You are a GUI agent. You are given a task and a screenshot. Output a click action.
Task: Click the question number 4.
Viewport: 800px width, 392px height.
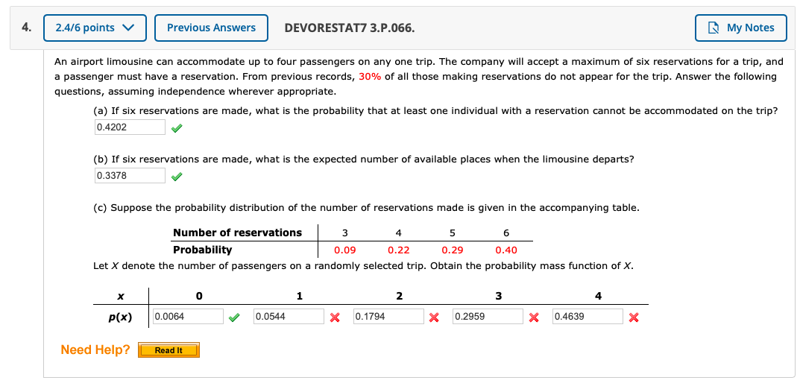(x=25, y=28)
